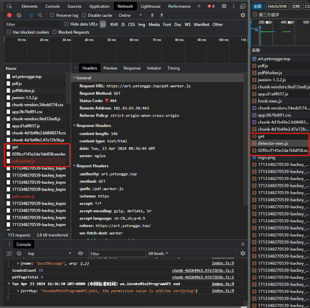310x308 pixels.
Task: Enable the Disable cache checkbox
Action: (84, 15)
